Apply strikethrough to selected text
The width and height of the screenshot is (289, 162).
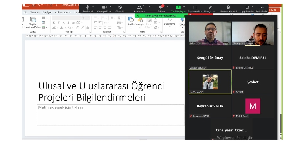click(68, 23)
